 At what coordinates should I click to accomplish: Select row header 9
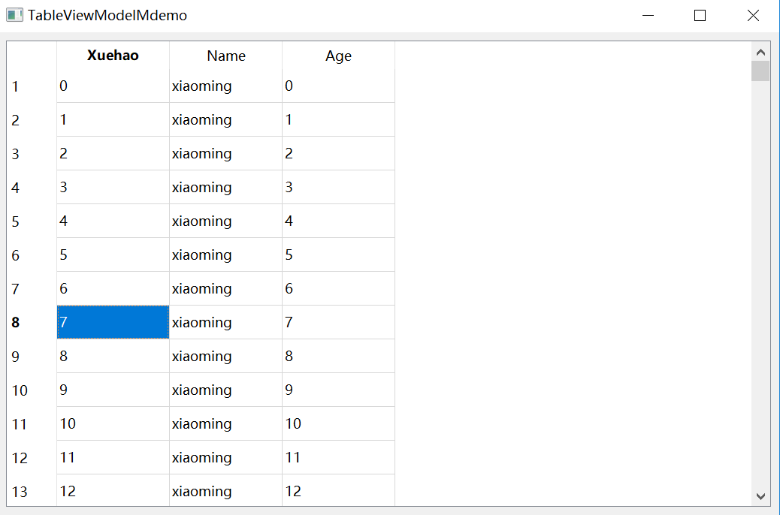pyautogui.click(x=32, y=357)
